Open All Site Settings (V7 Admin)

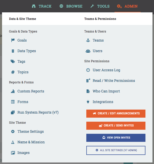116,150
